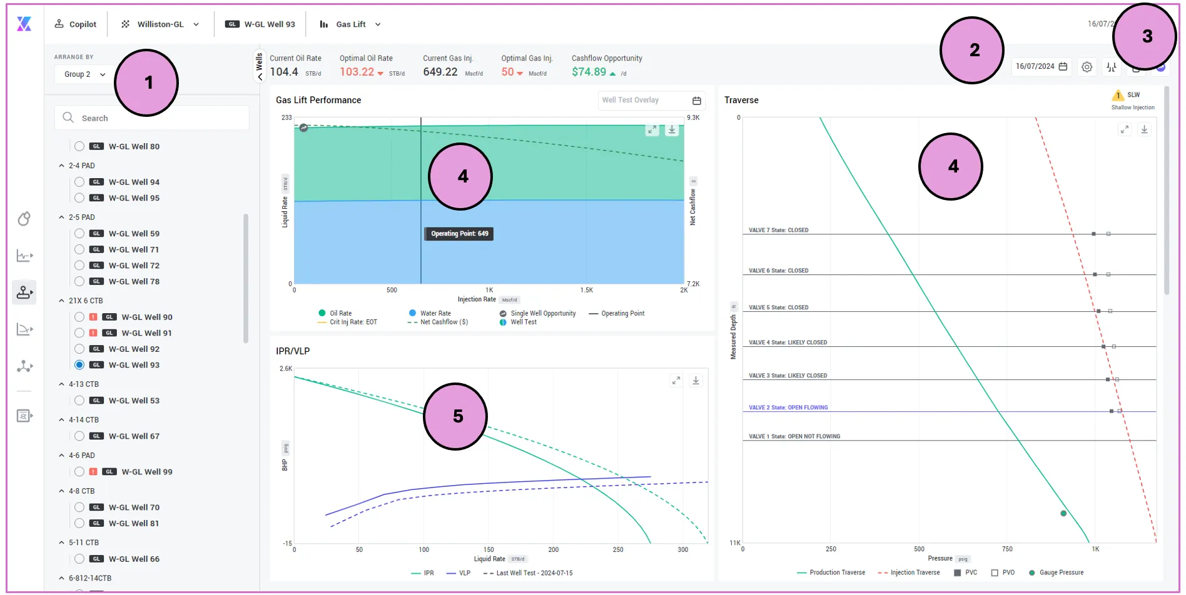Viewport: 1186px width, 595px height.
Task: Click the app logo in top-left corner
Action: (24, 24)
